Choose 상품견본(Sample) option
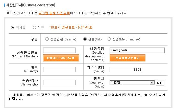This screenshot has height=111, width=175. coord(47,39)
